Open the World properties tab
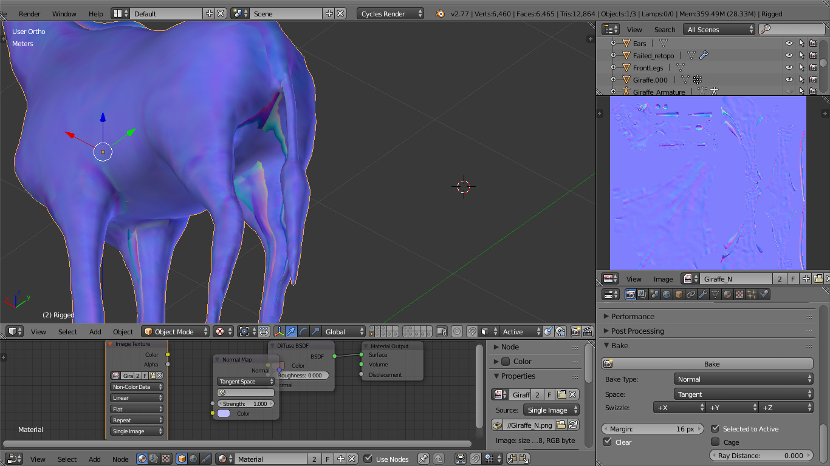 tap(667, 294)
